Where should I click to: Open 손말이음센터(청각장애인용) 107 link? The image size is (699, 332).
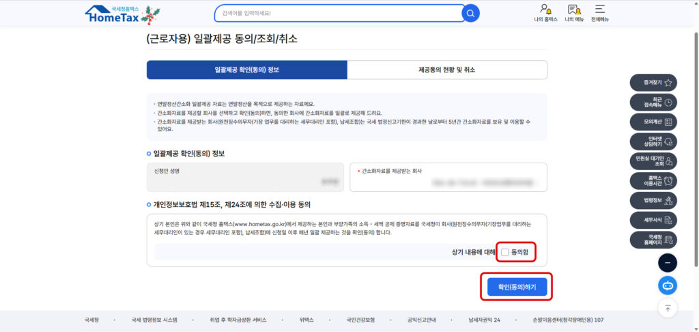point(569,320)
